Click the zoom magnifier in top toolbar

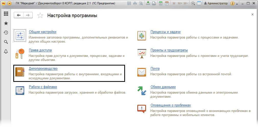pyautogui.click(x=193, y=4)
